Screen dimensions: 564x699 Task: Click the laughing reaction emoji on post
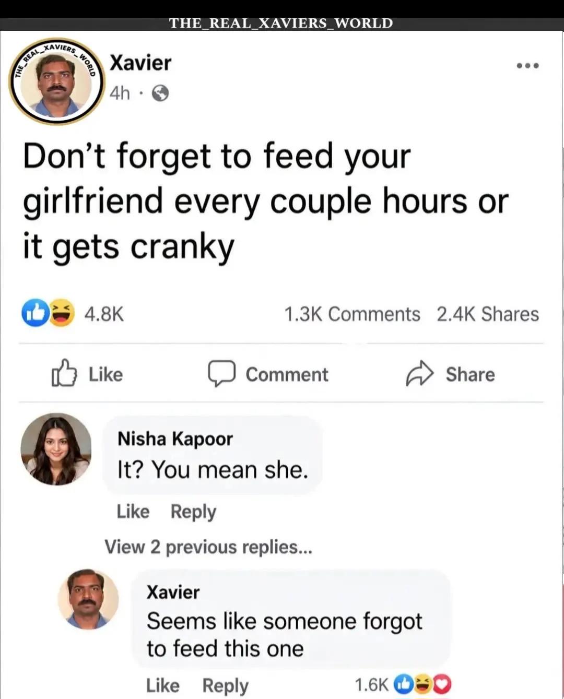62,313
